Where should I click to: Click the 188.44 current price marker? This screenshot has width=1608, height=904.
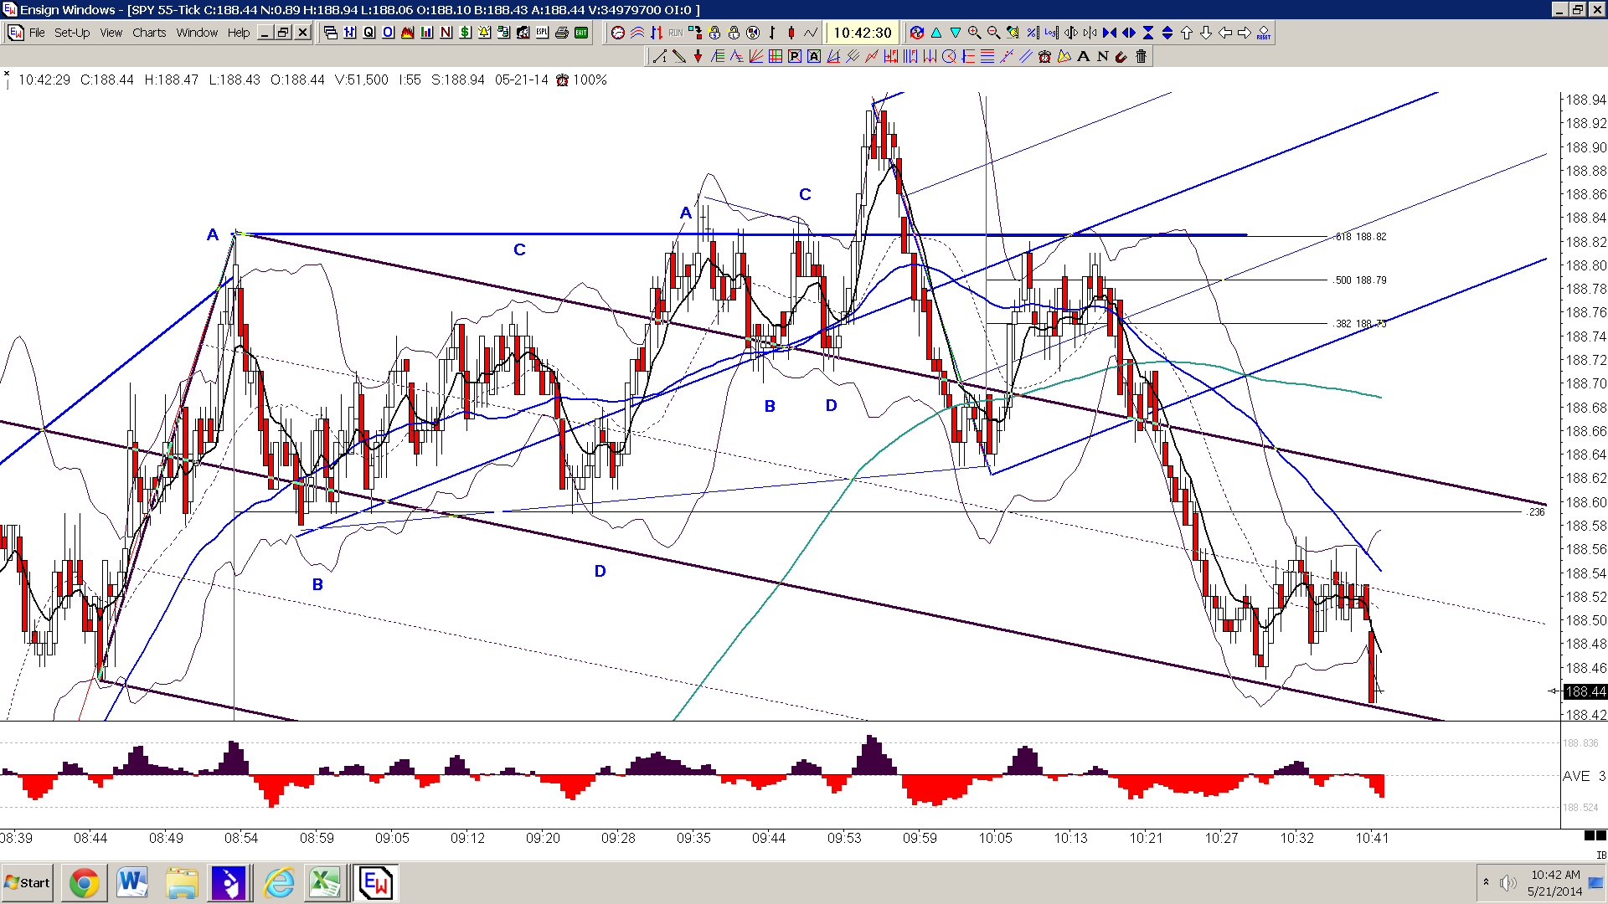(1585, 691)
